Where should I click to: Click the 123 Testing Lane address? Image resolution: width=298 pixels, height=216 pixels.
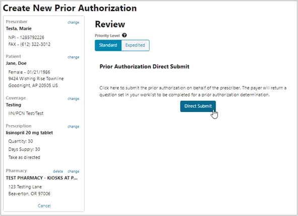(25, 187)
